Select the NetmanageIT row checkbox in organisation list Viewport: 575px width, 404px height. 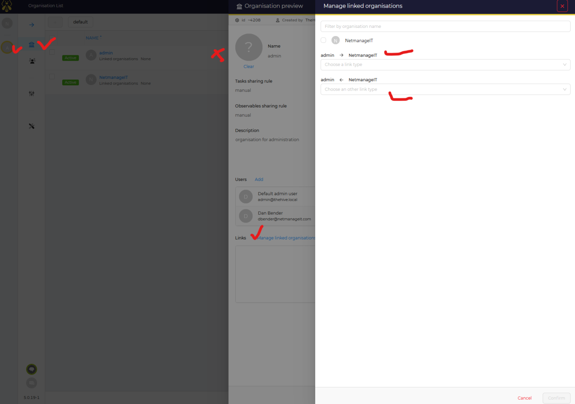point(52,76)
